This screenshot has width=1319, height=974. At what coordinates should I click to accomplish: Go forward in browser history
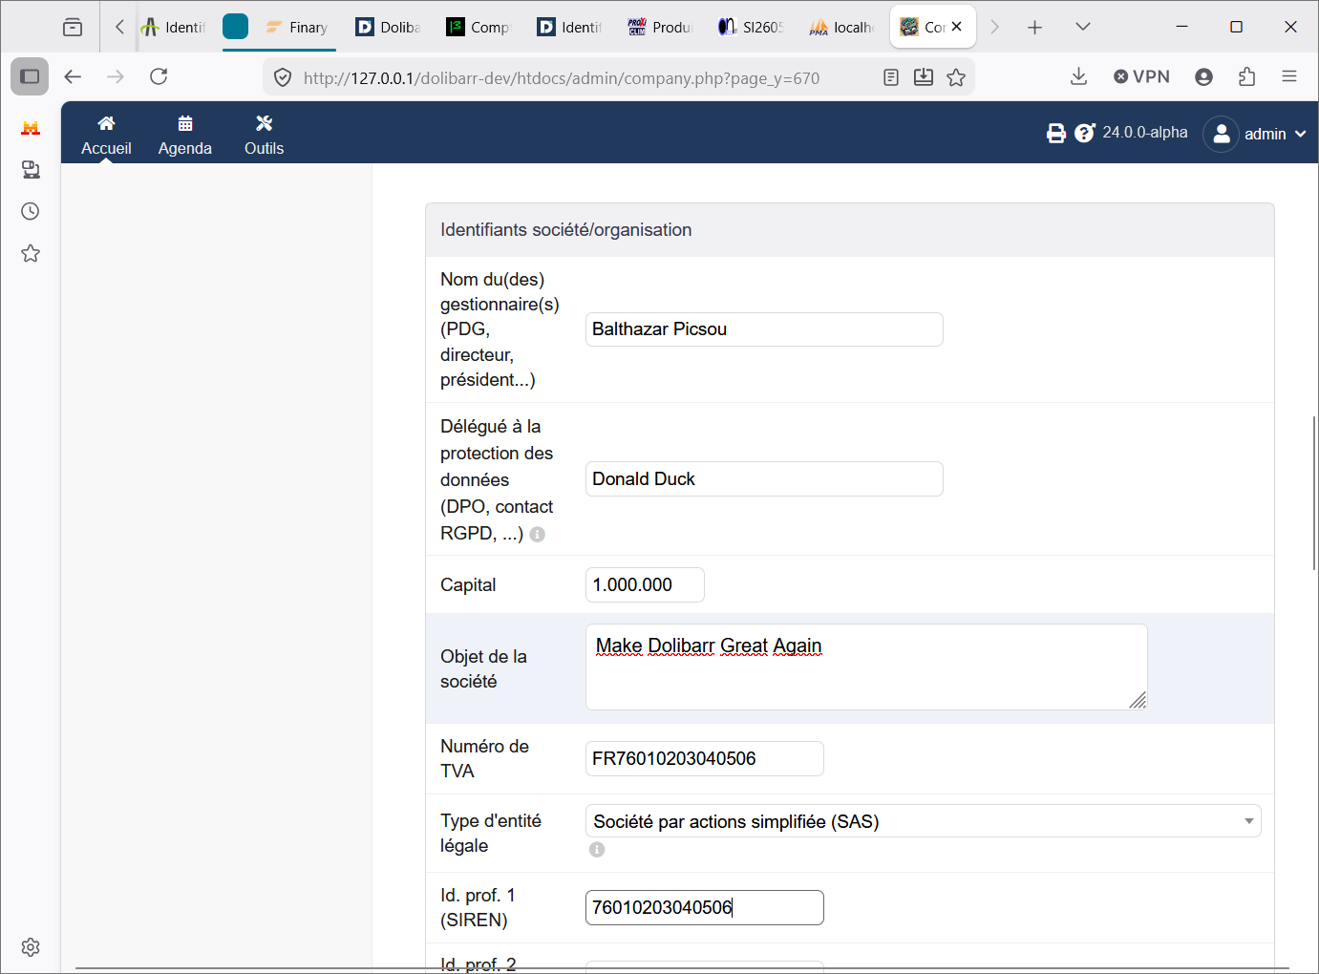click(x=116, y=76)
